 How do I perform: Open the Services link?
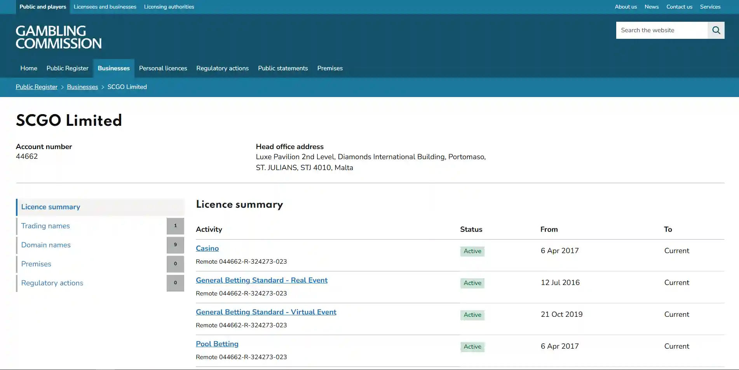point(710,7)
